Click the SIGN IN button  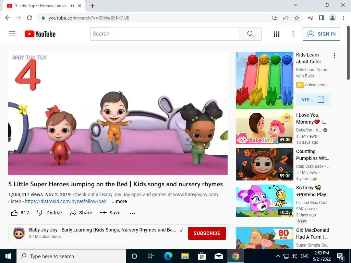pyautogui.click(x=321, y=34)
